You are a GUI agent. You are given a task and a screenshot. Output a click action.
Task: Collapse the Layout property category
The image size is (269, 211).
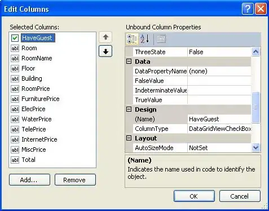129,138
